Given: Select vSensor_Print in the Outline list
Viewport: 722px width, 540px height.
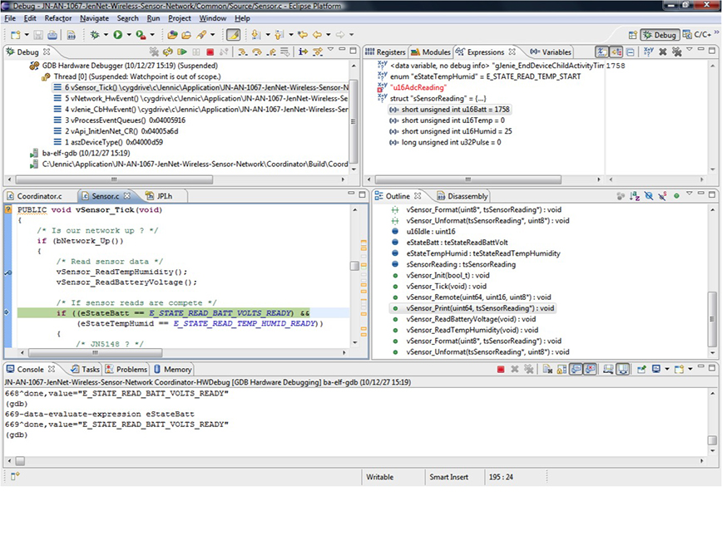Looking at the screenshot, I should [x=472, y=308].
